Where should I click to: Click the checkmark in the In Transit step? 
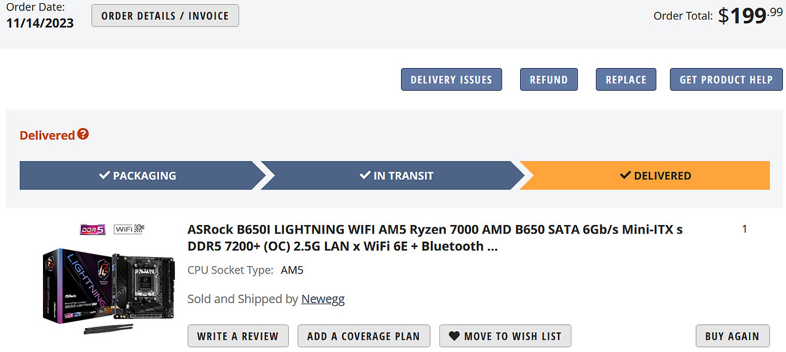pyautogui.click(x=365, y=176)
